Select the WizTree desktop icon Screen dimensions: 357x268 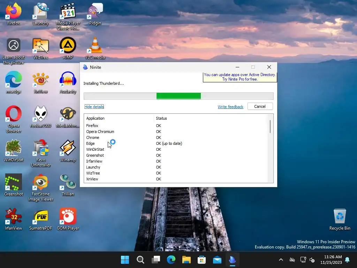(40, 48)
